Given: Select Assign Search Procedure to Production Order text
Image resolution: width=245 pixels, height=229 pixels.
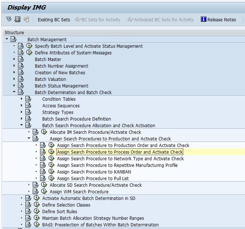Looking at the screenshot, I should (x=123, y=145).
